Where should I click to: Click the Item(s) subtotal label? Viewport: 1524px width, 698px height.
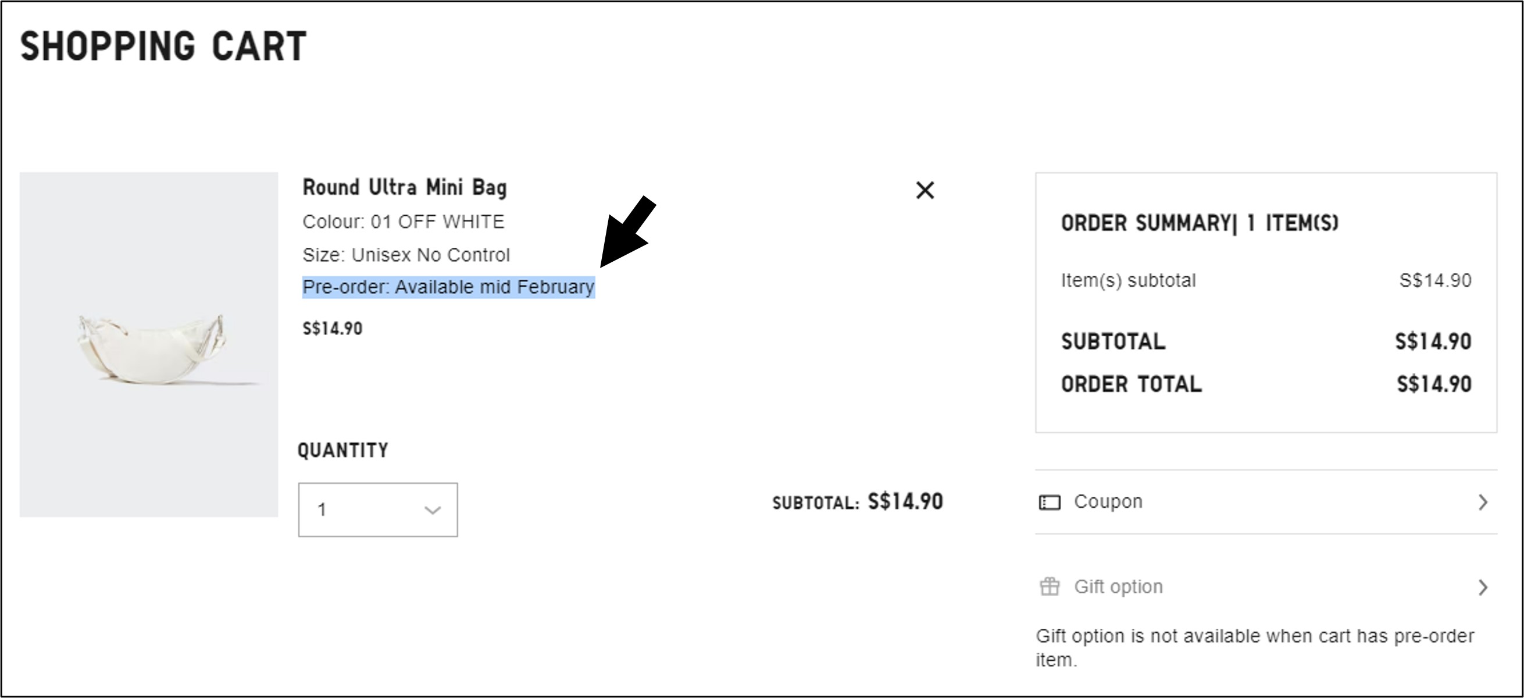pos(1128,280)
